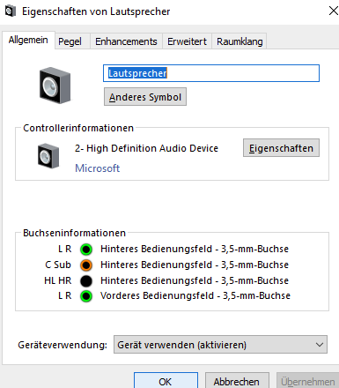
Task: Click into the Lautsprecher name field
Action: pyautogui.click(x=211, y=73)
